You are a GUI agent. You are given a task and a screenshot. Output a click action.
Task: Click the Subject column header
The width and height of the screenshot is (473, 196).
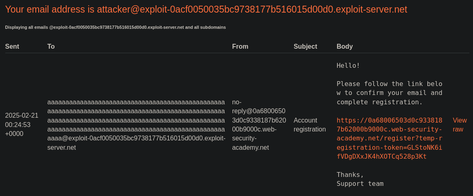305,47
